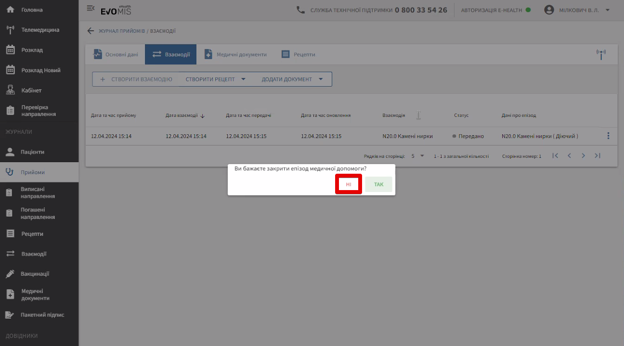Screen dimensions: 624x346
Task: Open Пацієнти in the sidebar
Action: tap(32, 152)
